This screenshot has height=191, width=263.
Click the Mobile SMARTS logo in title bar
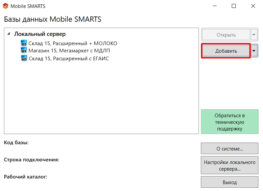coord(6,6)
